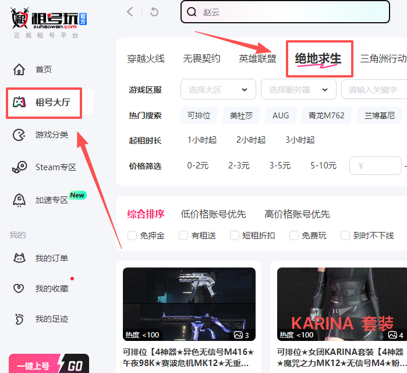The image size is (407, 373).
Task: Open 我的订单 cat icon
Action: [19, 258]
